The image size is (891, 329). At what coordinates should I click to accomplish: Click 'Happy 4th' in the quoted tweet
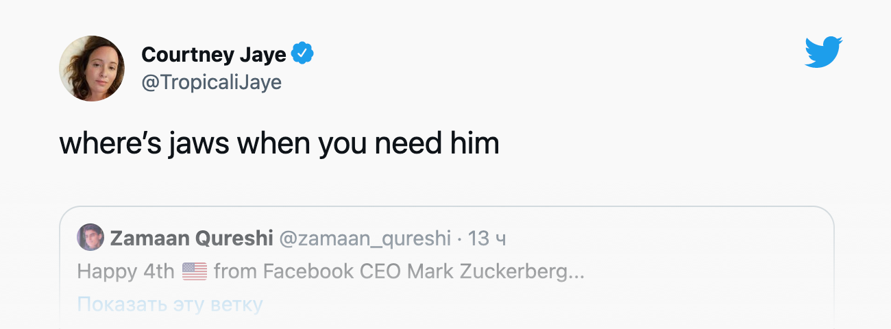pos(126,272)
